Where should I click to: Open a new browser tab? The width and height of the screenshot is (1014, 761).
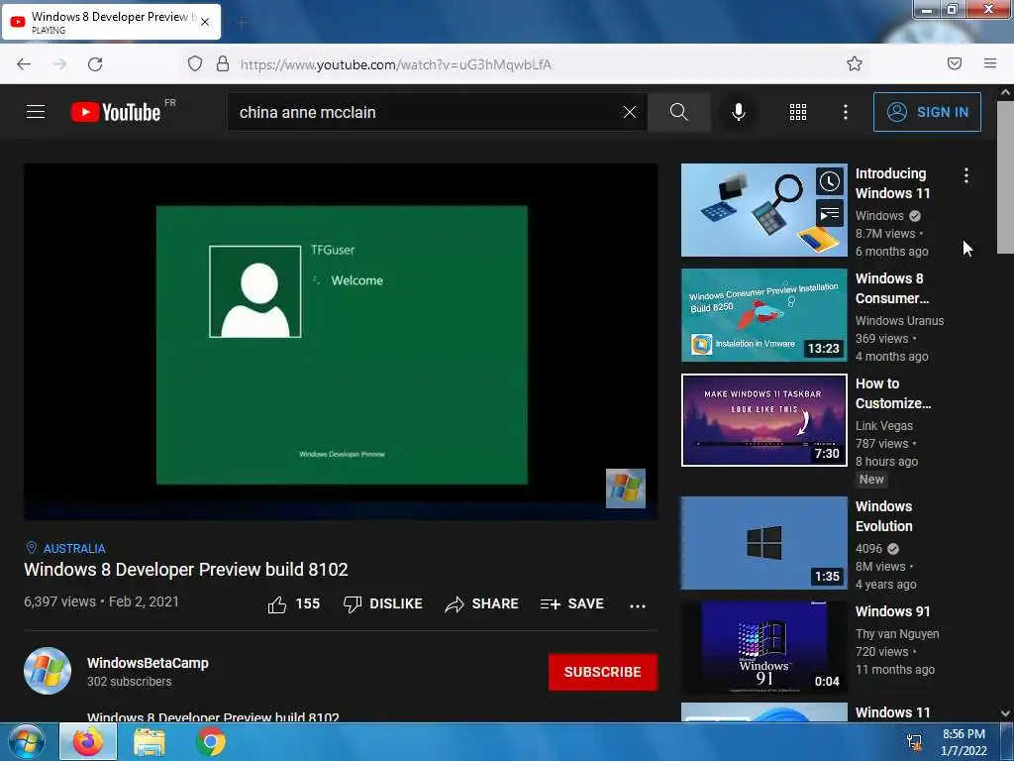[242, 24]
